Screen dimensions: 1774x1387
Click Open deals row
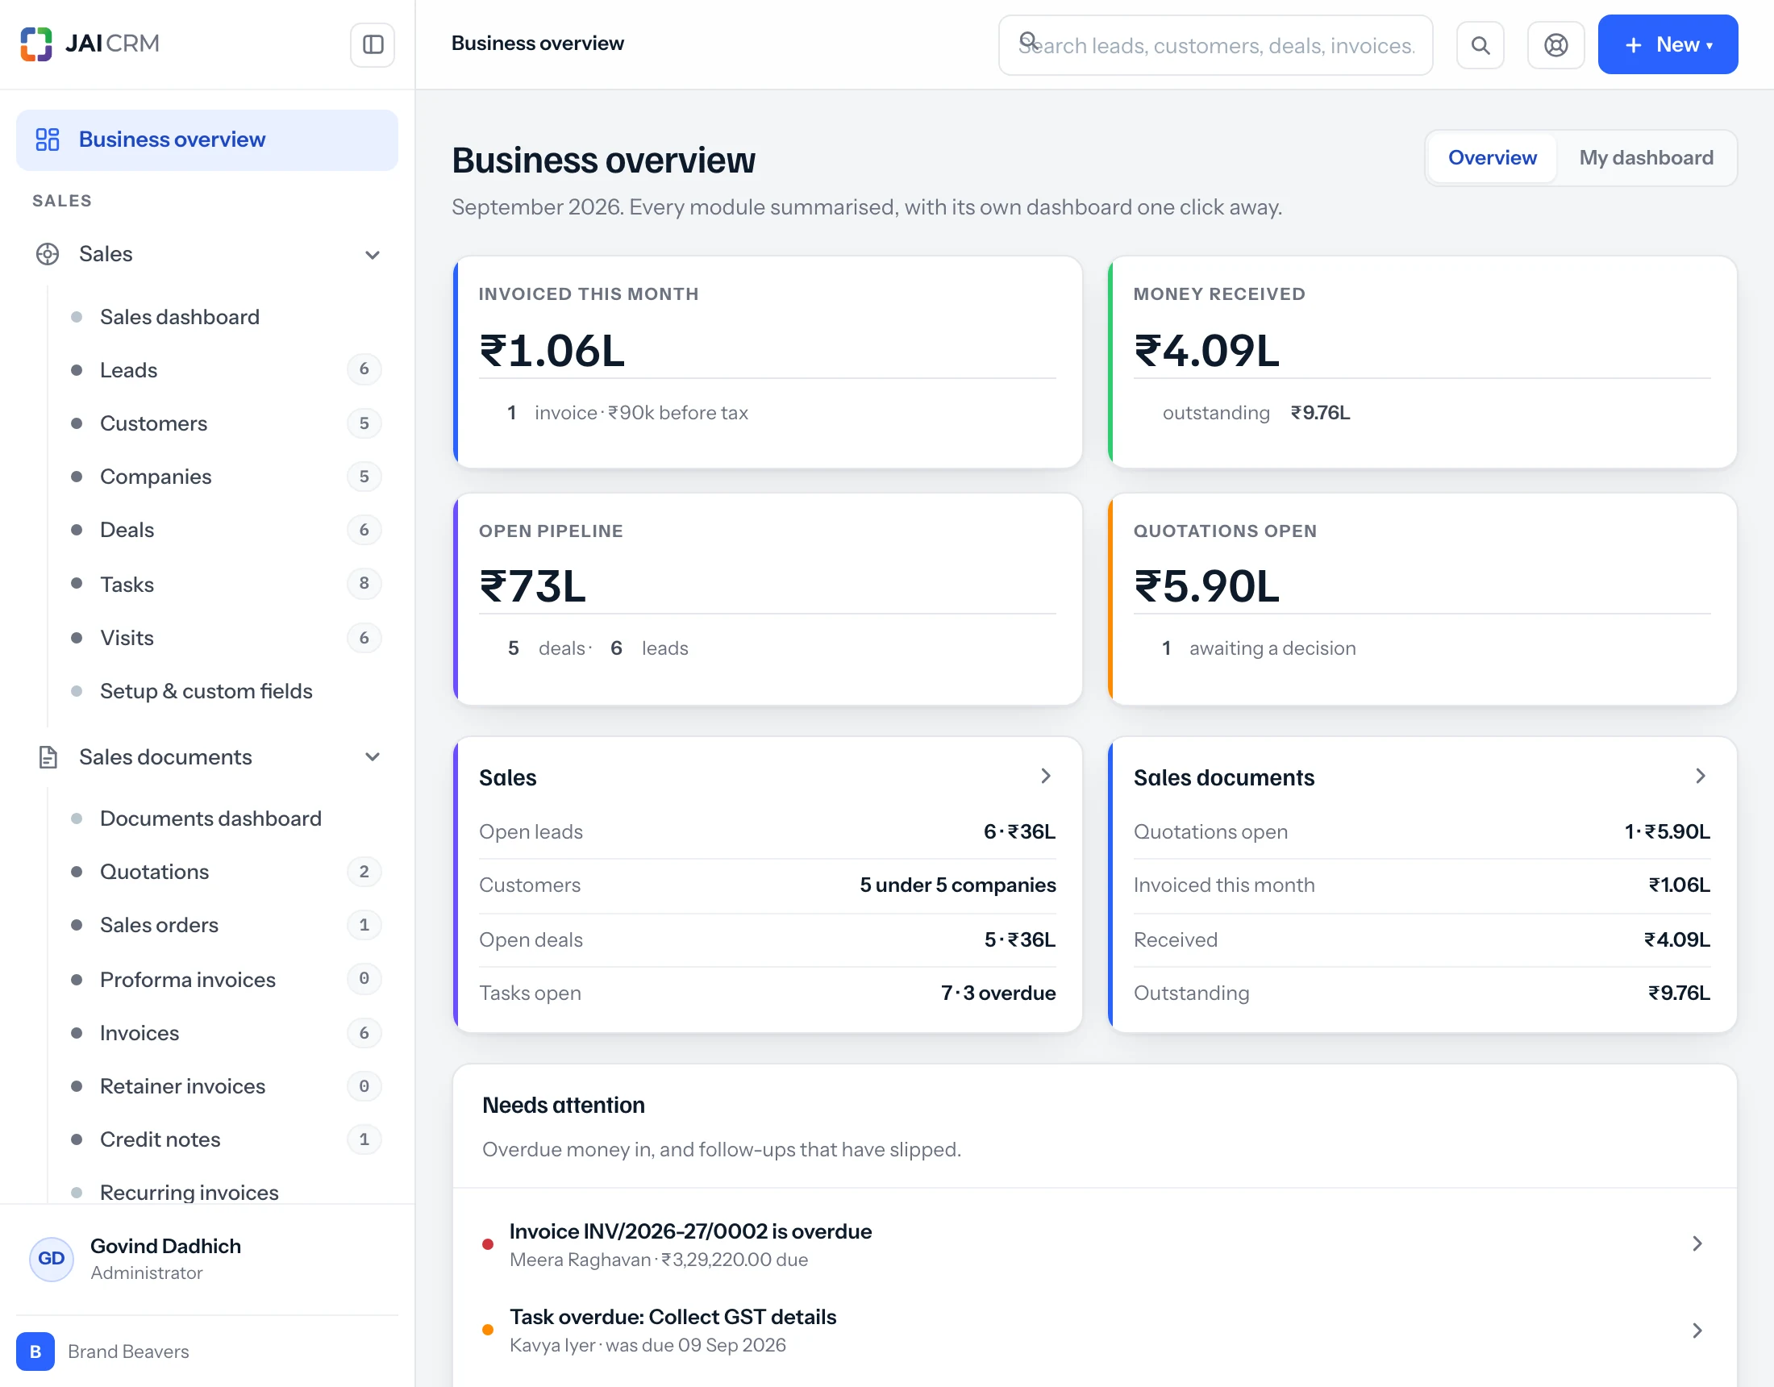768,940
